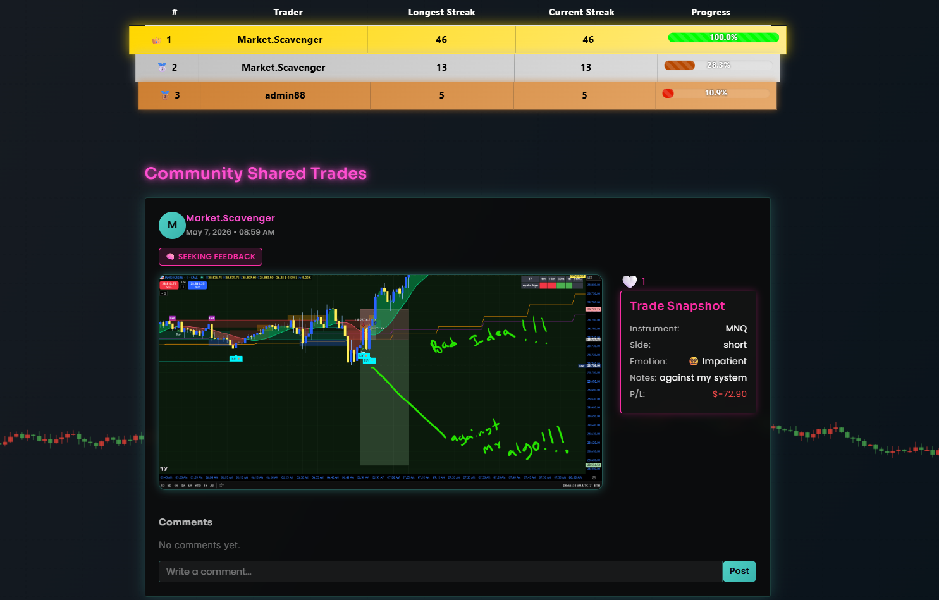Focus the Write a comment field
939x600 pixels.
(441, 572)
